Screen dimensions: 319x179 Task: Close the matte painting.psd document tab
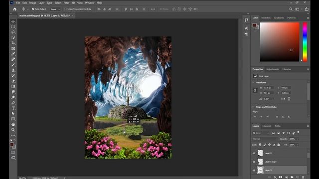click(73, 15)
